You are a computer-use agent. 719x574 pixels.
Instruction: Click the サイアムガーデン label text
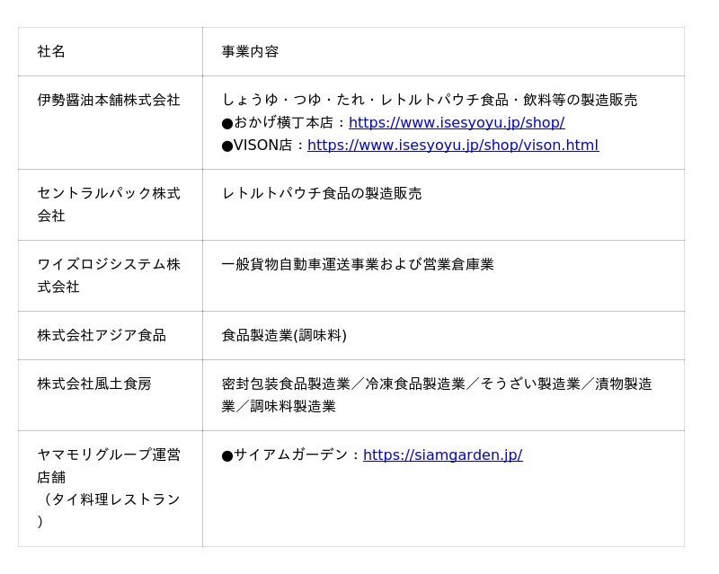tap(290, 455)
